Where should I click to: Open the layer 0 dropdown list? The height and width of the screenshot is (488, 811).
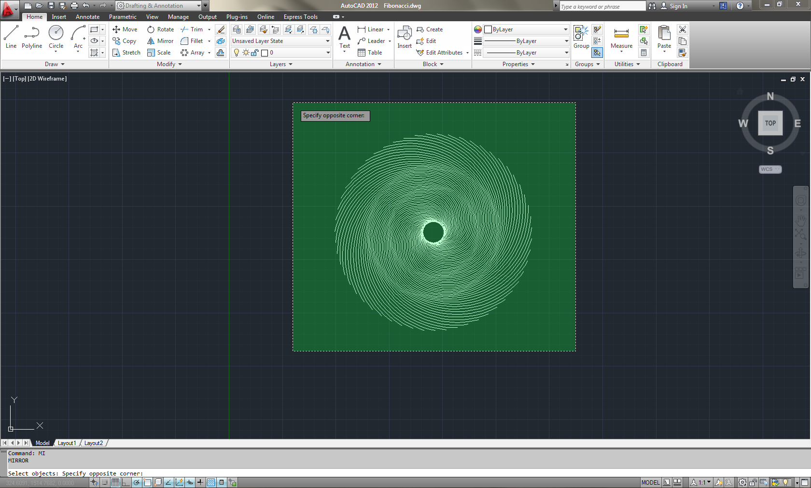tap(281, 53)
